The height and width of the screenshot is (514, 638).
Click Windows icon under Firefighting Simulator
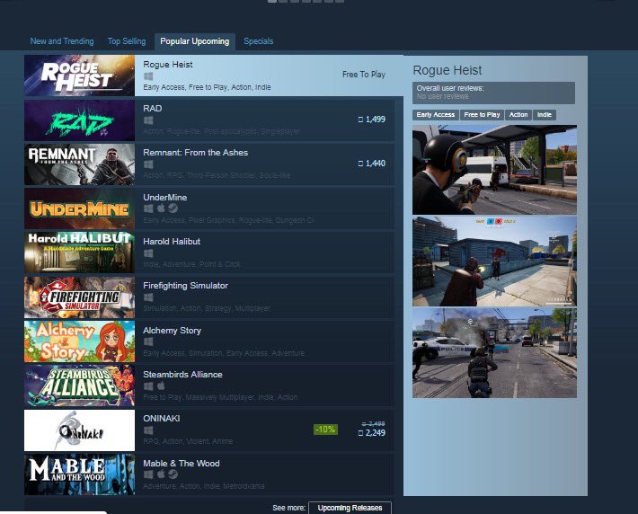148,297
